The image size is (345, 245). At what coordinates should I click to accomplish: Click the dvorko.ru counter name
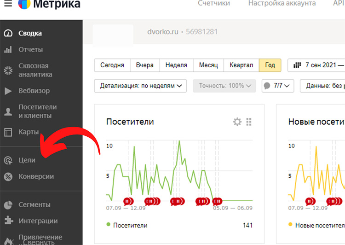pyautogui.click(x=163, y=32)
